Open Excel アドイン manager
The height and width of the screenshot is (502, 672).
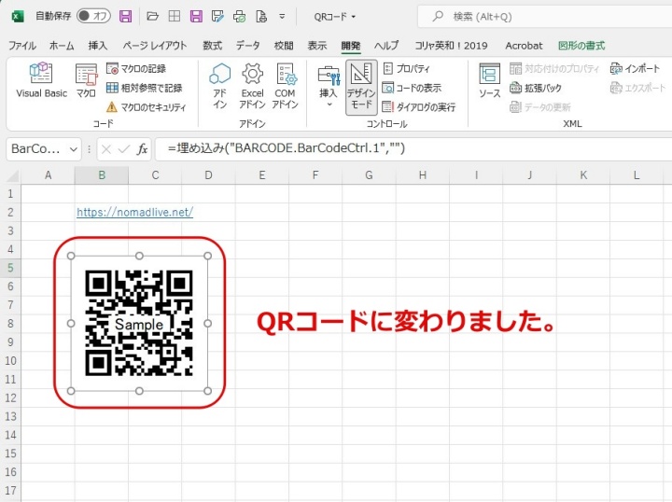[x=252, y=86]
